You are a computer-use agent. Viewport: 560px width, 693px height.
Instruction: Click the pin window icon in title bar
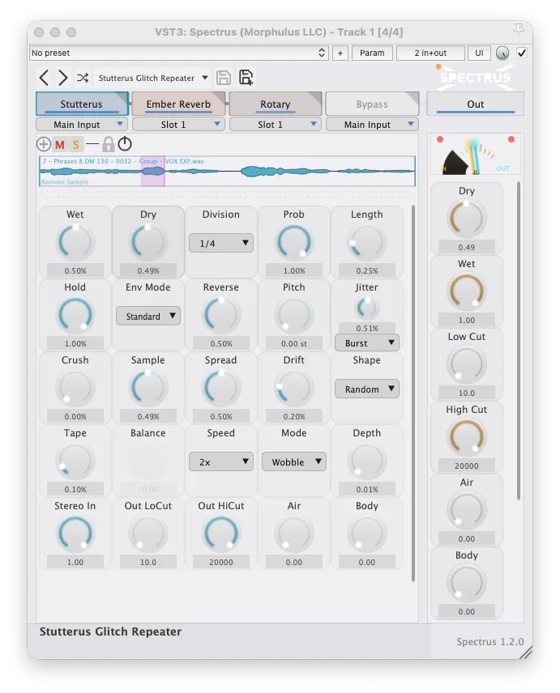pos(519,30)
